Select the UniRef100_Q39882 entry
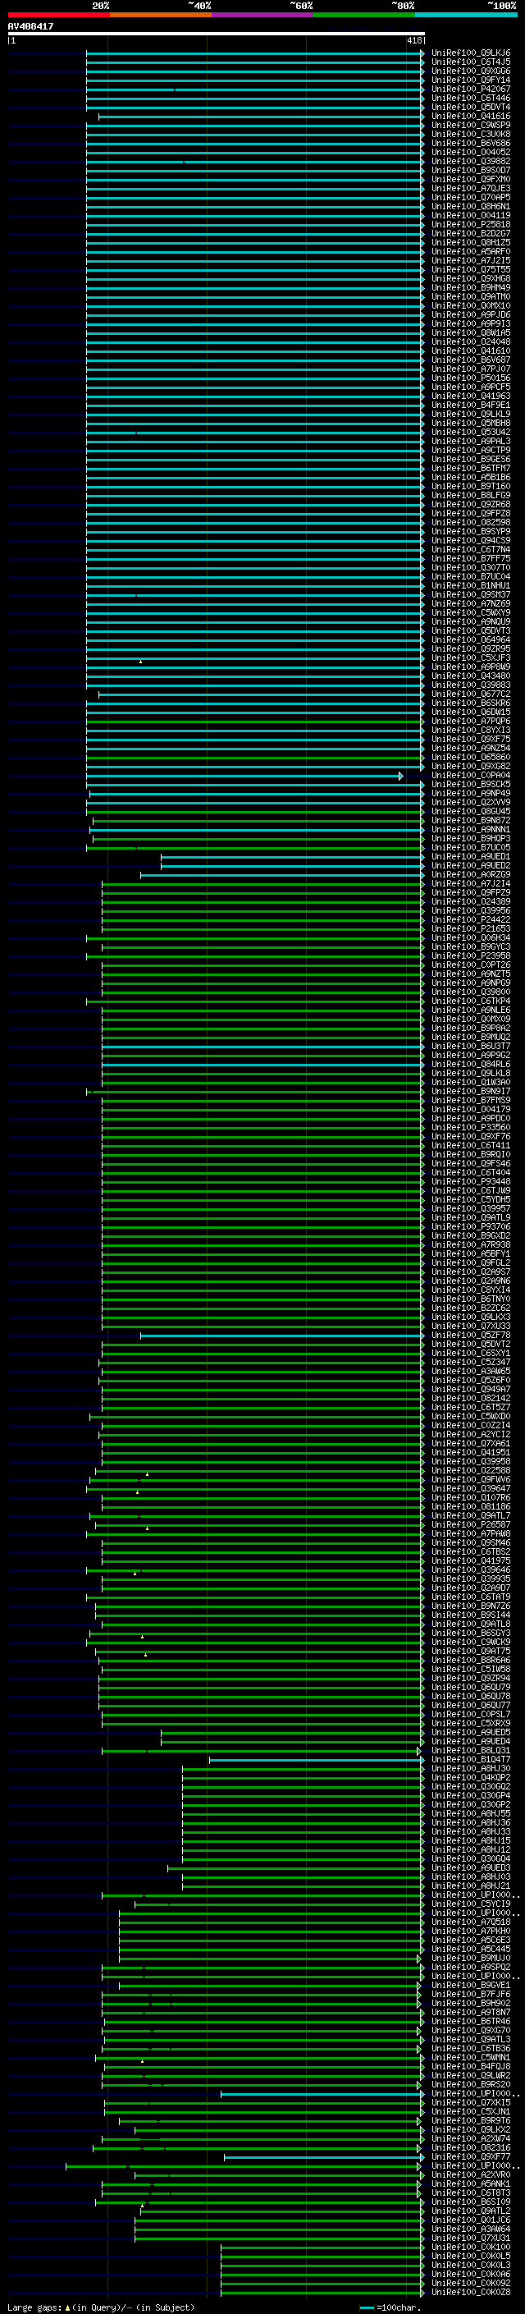This screenshot has width=525, height=2314. click(x=471, y=161)
